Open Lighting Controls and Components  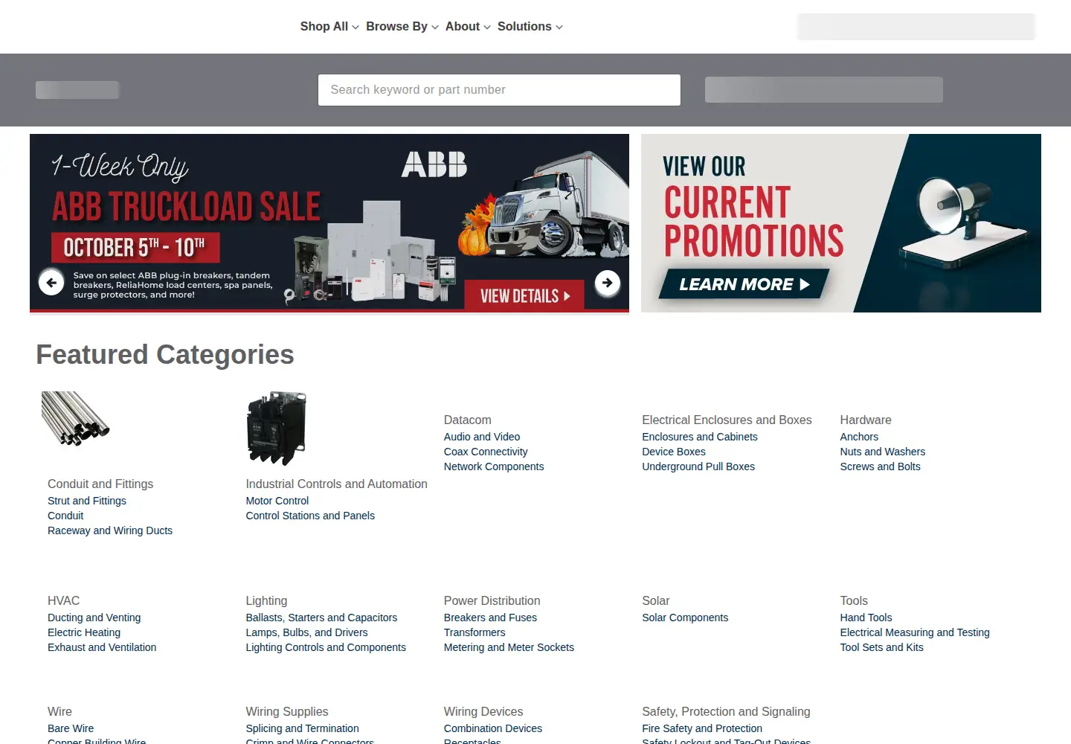point(326,647)
